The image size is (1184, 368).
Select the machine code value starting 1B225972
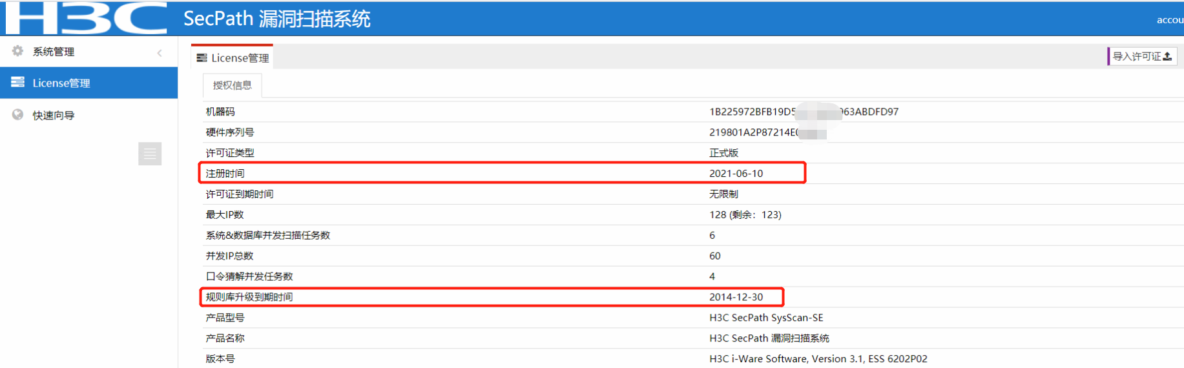[804, 112]
